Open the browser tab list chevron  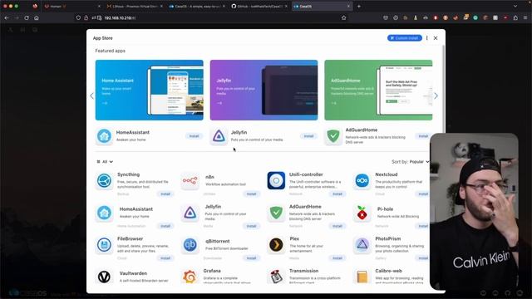pyautogui.click(x=515, y=6)
